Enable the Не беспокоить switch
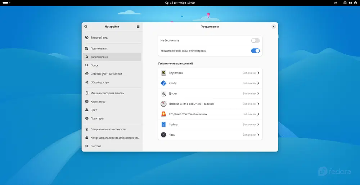The image size is (360, 185). [255, 40]
